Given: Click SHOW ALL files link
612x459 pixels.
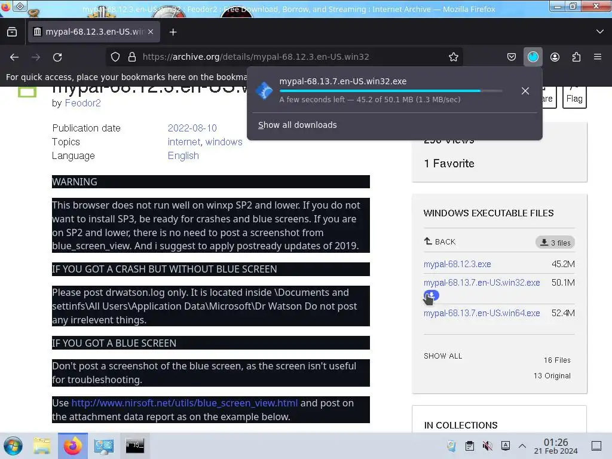Looking at the screenshot, I should click(x=443, y=356).
